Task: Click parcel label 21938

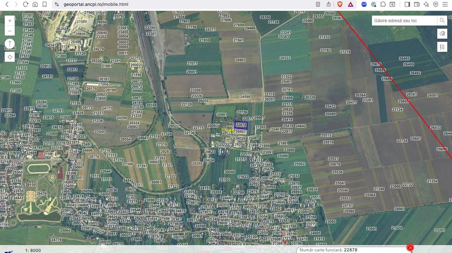Action: [204, 40]
